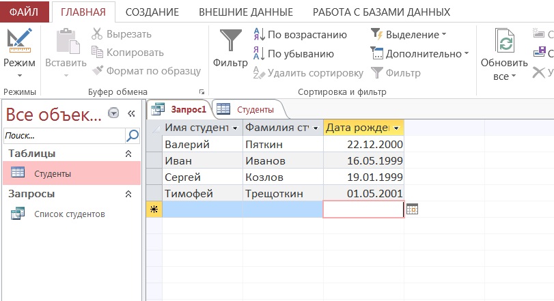Click the empty date field in new row

363,210
